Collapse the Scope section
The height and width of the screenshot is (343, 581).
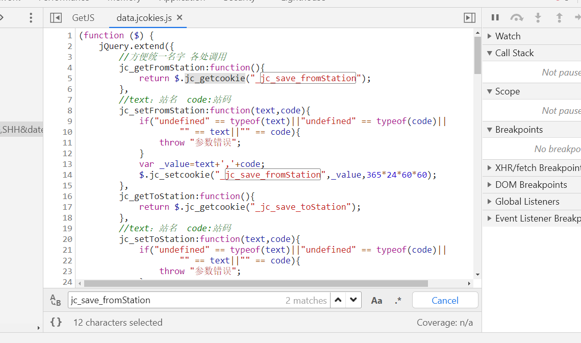490,91
